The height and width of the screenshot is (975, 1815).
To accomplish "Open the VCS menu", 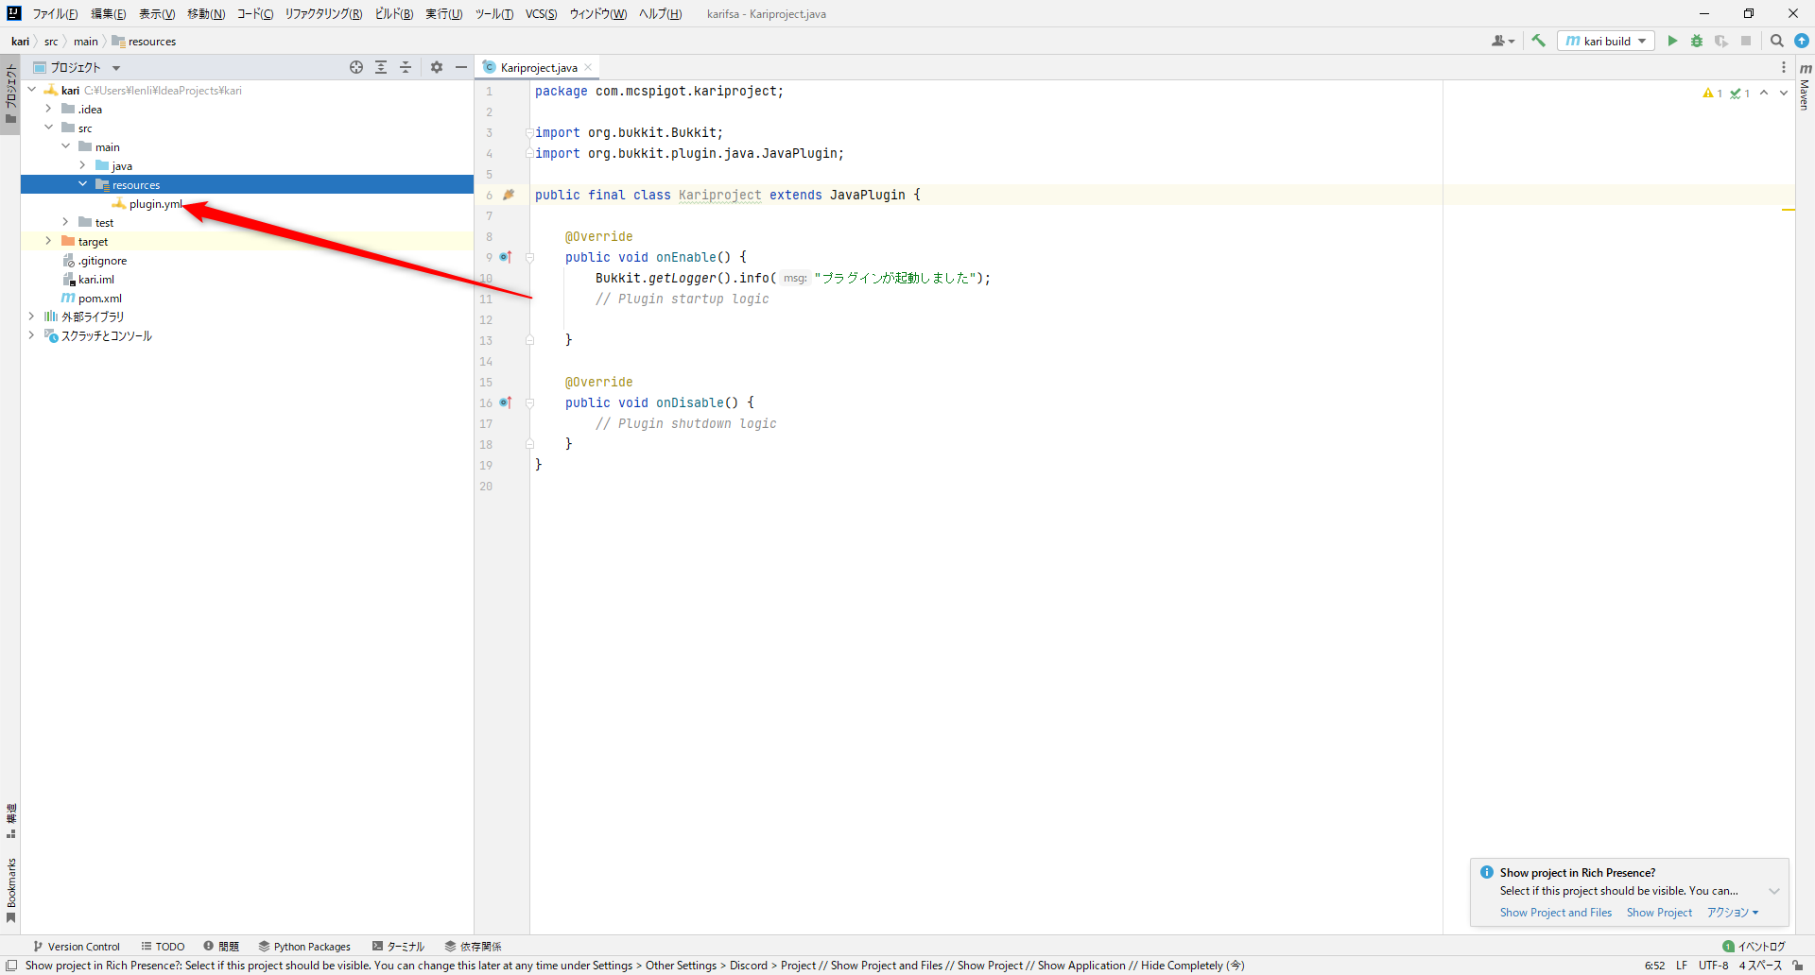I will point(541,14).
